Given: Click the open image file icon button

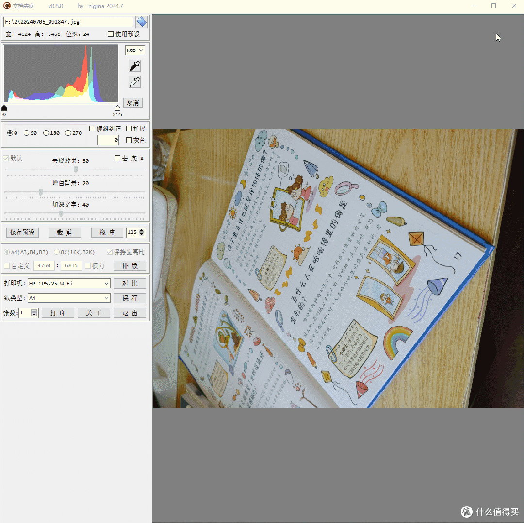Looking at the screenshot, I should 142,22.
